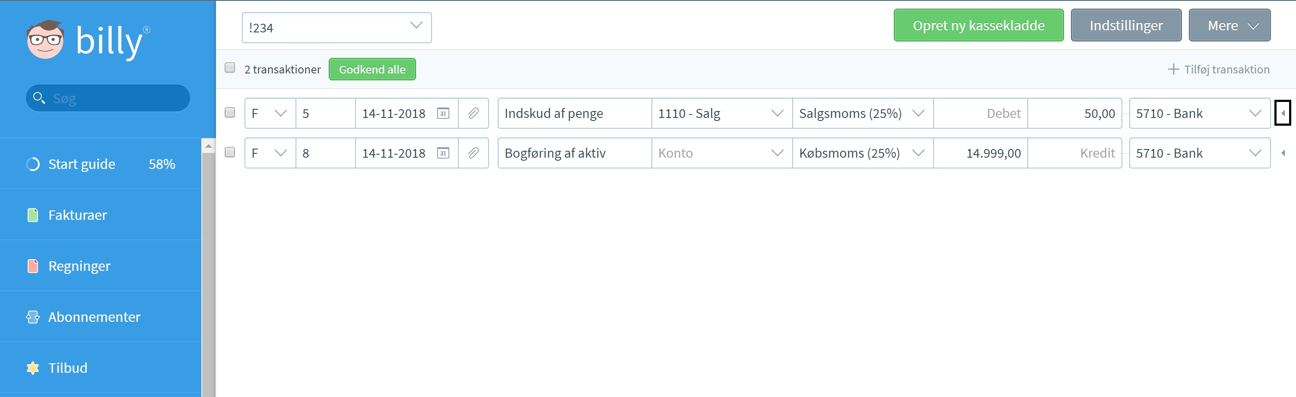
Task: Tick the select-all transactions checkbox
Action: (x=230, y=67)
